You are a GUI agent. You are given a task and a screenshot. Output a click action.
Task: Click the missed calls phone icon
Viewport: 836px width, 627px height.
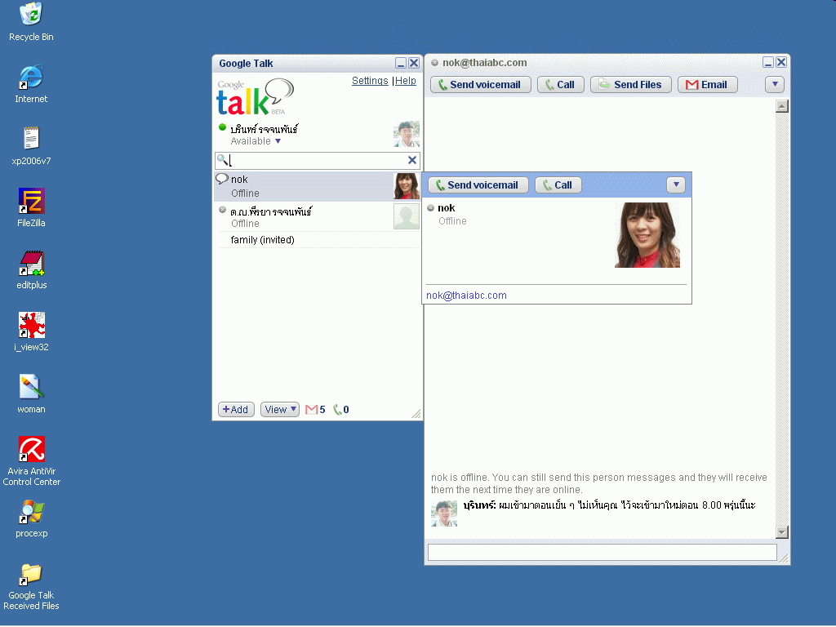pos(337,410)
